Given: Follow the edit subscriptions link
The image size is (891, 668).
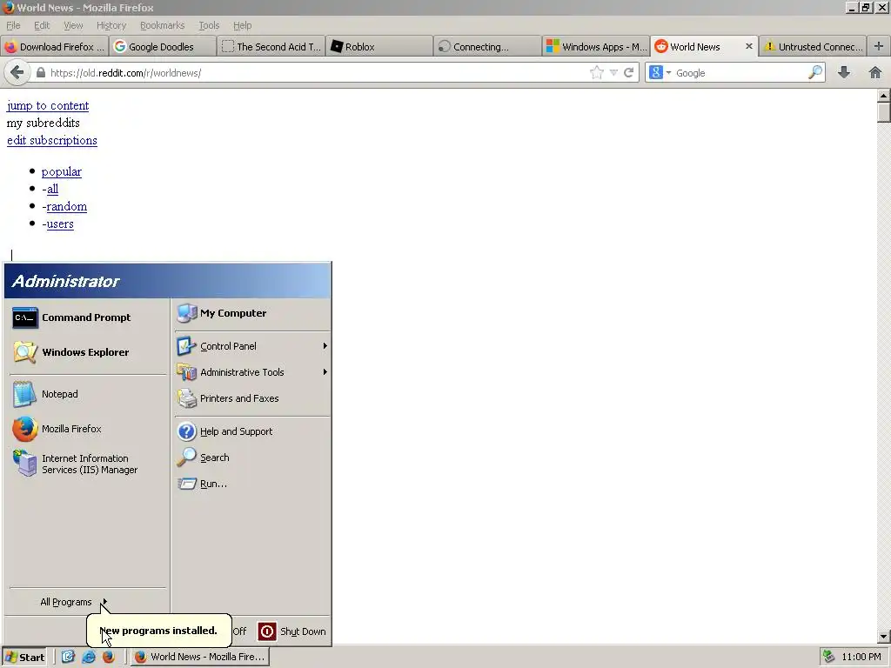Looking at the screenshot, I should tap(51, 140).
